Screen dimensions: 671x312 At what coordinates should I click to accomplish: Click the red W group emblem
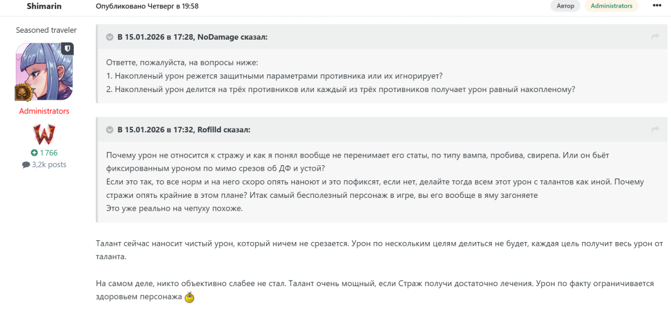(44, 134)
